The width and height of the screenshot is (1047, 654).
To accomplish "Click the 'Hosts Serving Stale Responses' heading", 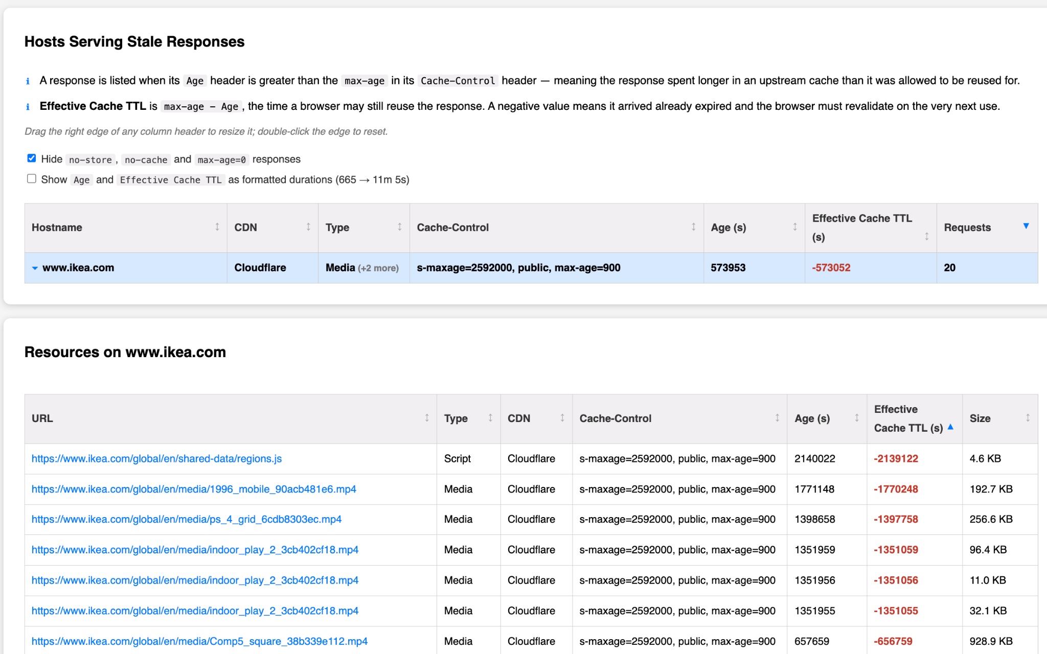I will tap(134, 41).
